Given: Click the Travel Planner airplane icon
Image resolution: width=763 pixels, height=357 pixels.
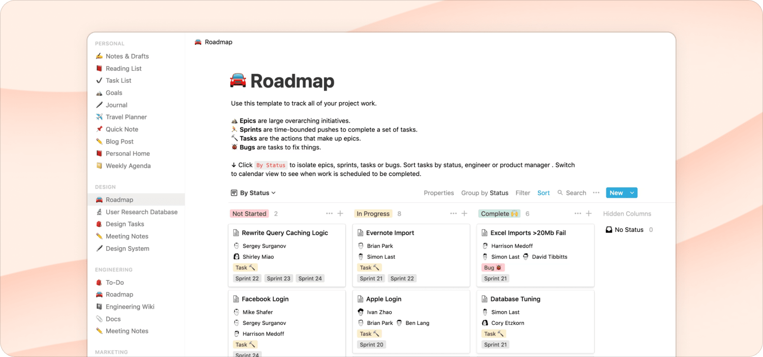Looking at the screenshot, I should coord(99,117).
